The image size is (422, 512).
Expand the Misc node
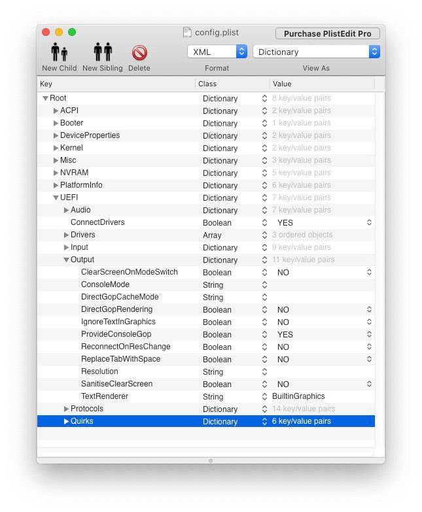click(56, 160)
